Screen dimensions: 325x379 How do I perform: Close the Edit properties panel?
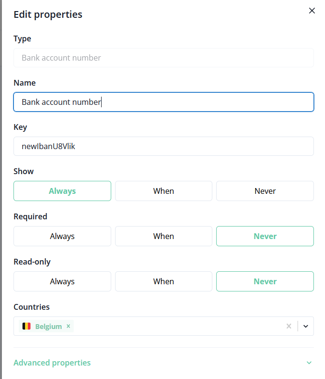coord(312,11)
